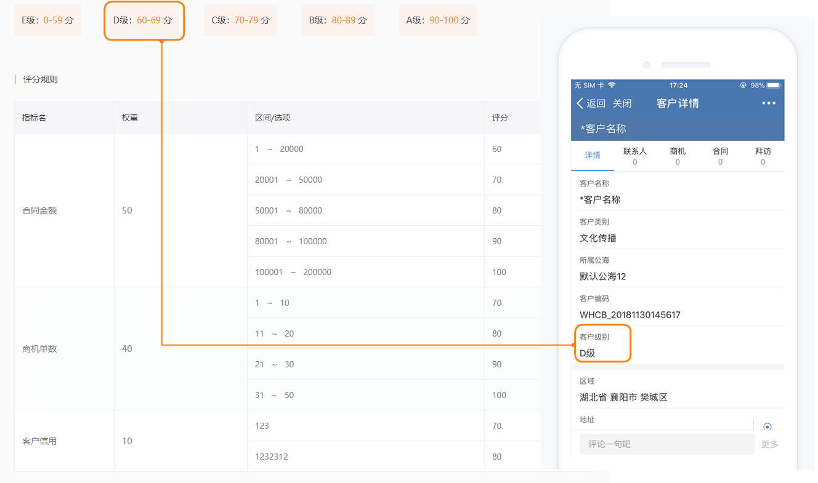Tap the 客户类别 value 文化传播
The height and width of the screenshot is (483, 818).
[598, 238]
